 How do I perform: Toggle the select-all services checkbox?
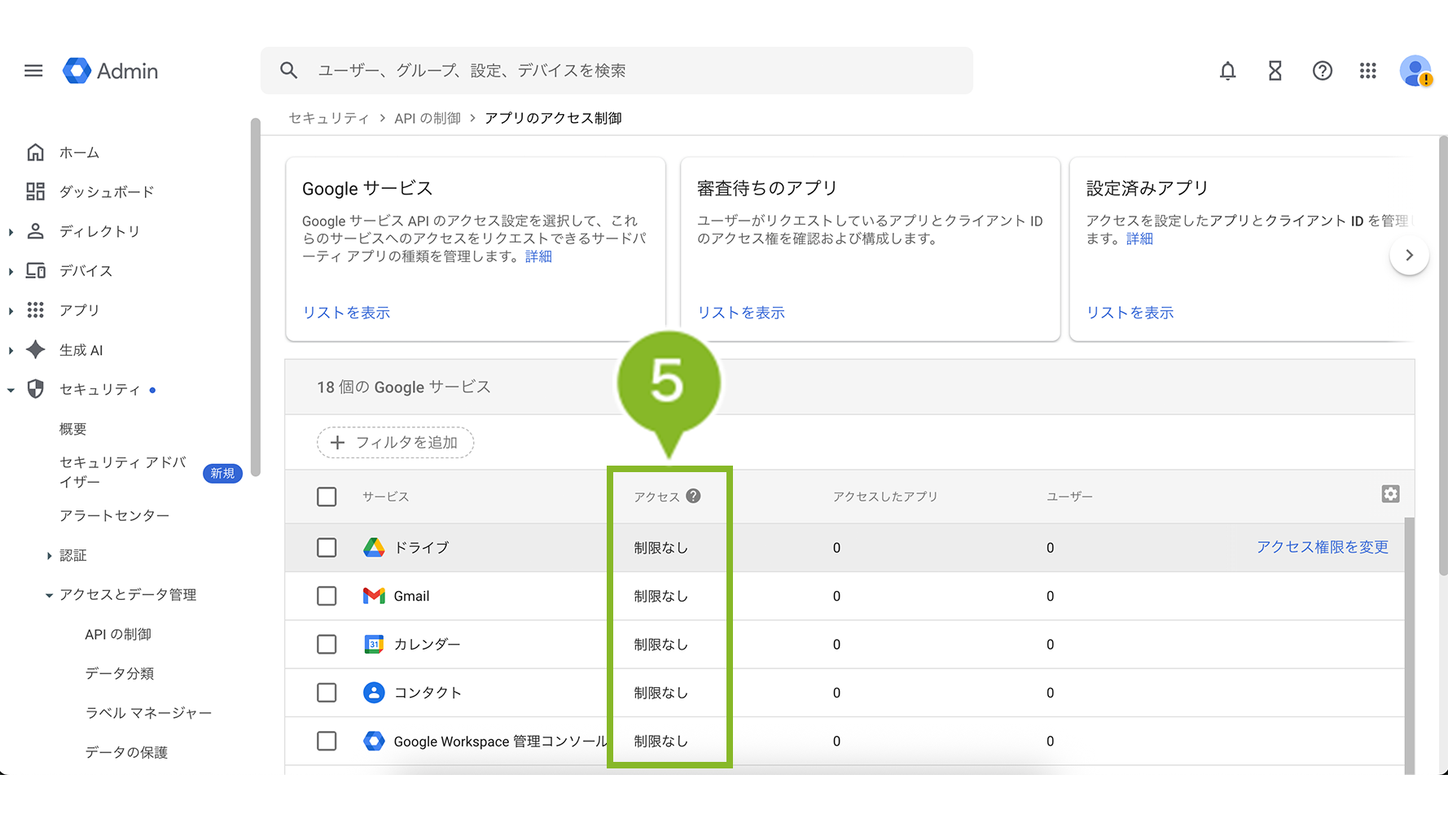coord(327,497)
